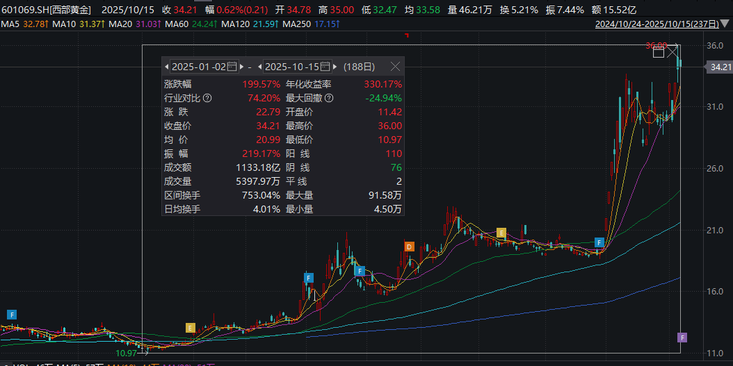Step end date forward with right arrow

[x=335, y=67]
